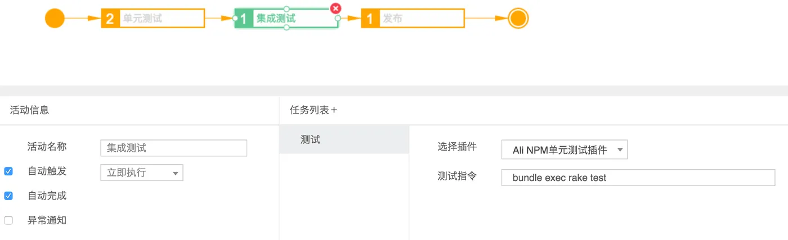788x240 pixels.
Task: Delete node with red X badge
Action: [x=335, y=8]
